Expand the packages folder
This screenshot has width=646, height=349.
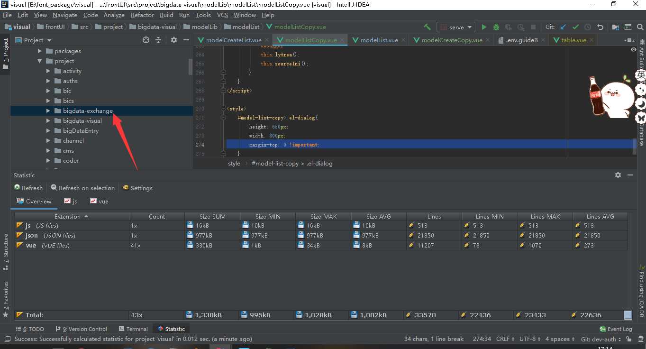[40, 51]
